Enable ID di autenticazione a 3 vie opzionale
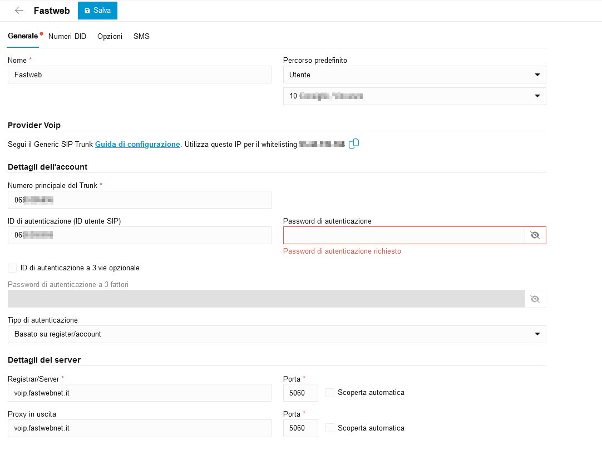602x455 pixels. (12, 268)
